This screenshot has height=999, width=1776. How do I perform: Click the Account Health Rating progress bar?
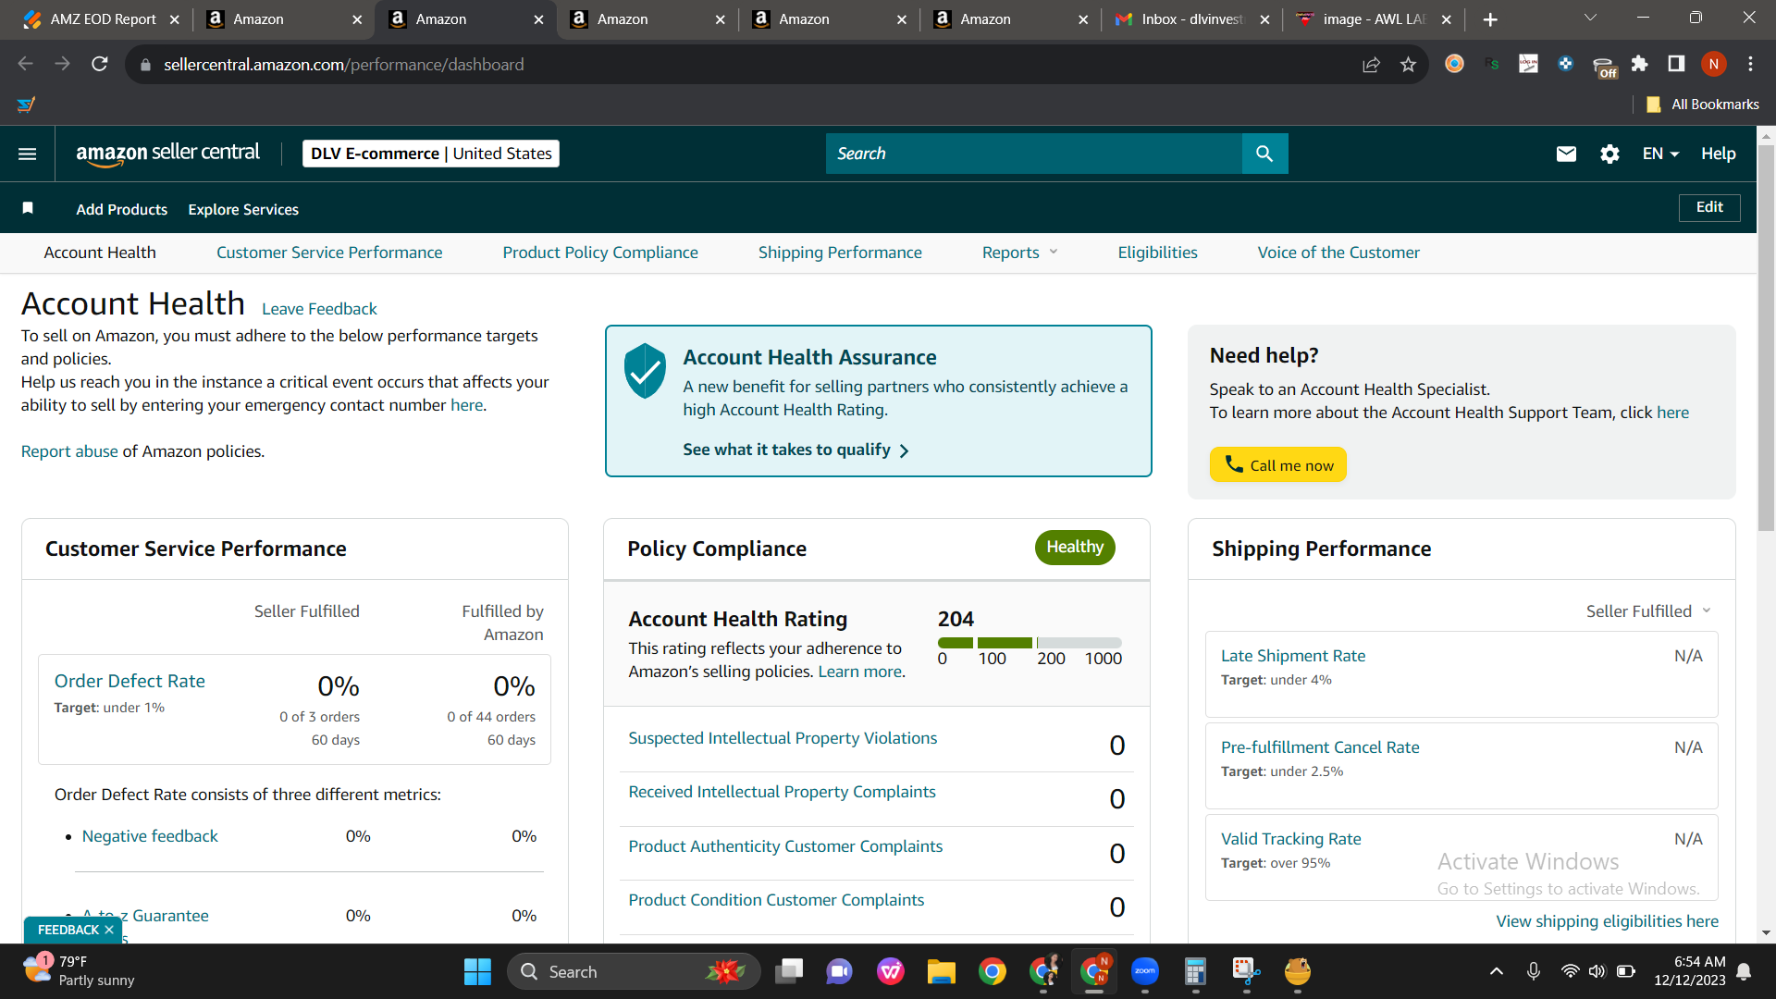pyautogui.click(x=1030, y=643)
